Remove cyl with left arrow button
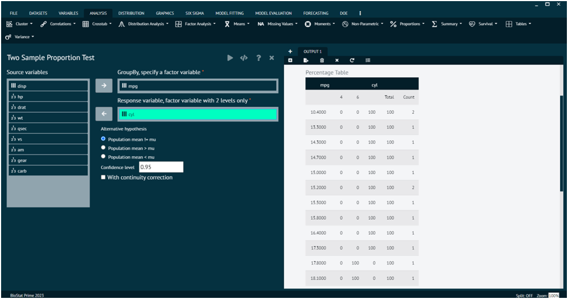 pyautogui.click(x=104, y=114)
